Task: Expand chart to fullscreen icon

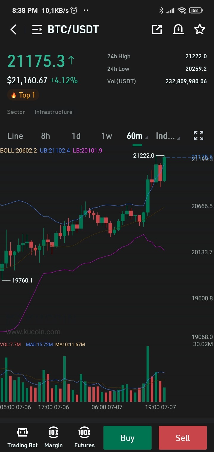Action: (x=199, y=136)
